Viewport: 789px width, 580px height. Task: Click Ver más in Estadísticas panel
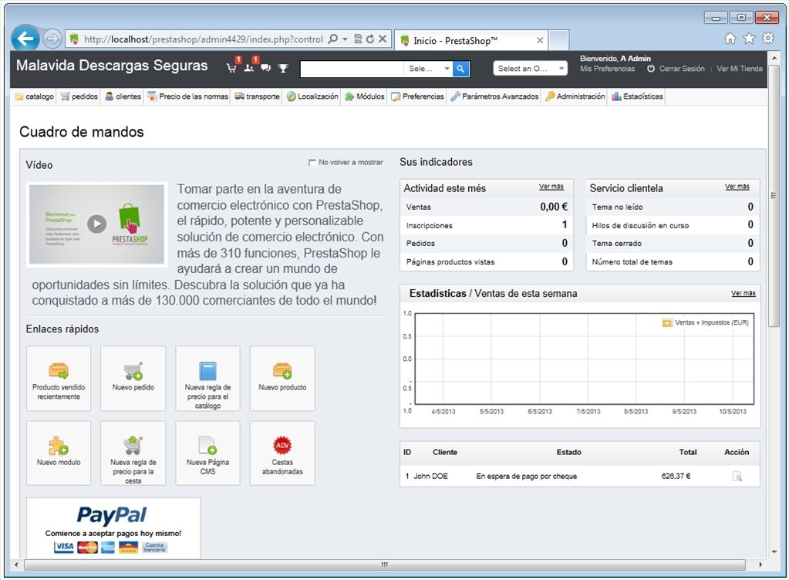tap(743, 293)
